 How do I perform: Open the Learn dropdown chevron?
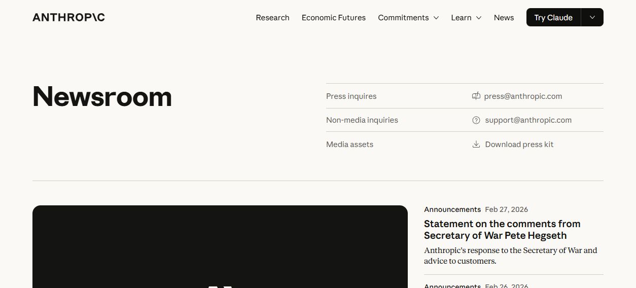(478, 18)
